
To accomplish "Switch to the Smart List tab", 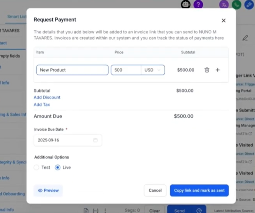I will [x=17, y=17].
